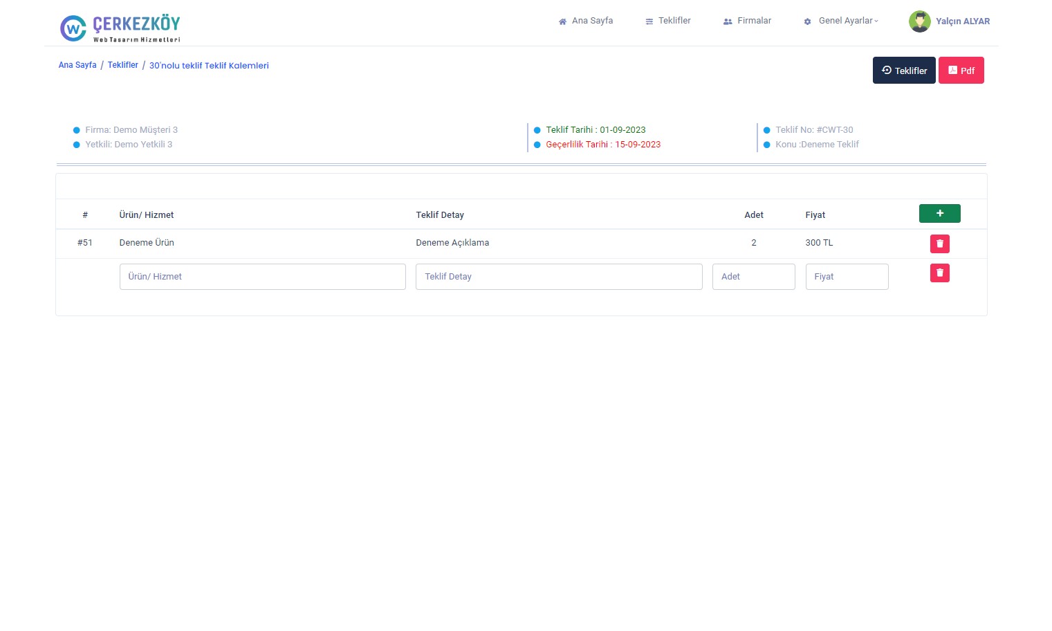Click the Fiyat price input box
The width and height of the screenshot is (1052, 631).
(x=847, y=277)
